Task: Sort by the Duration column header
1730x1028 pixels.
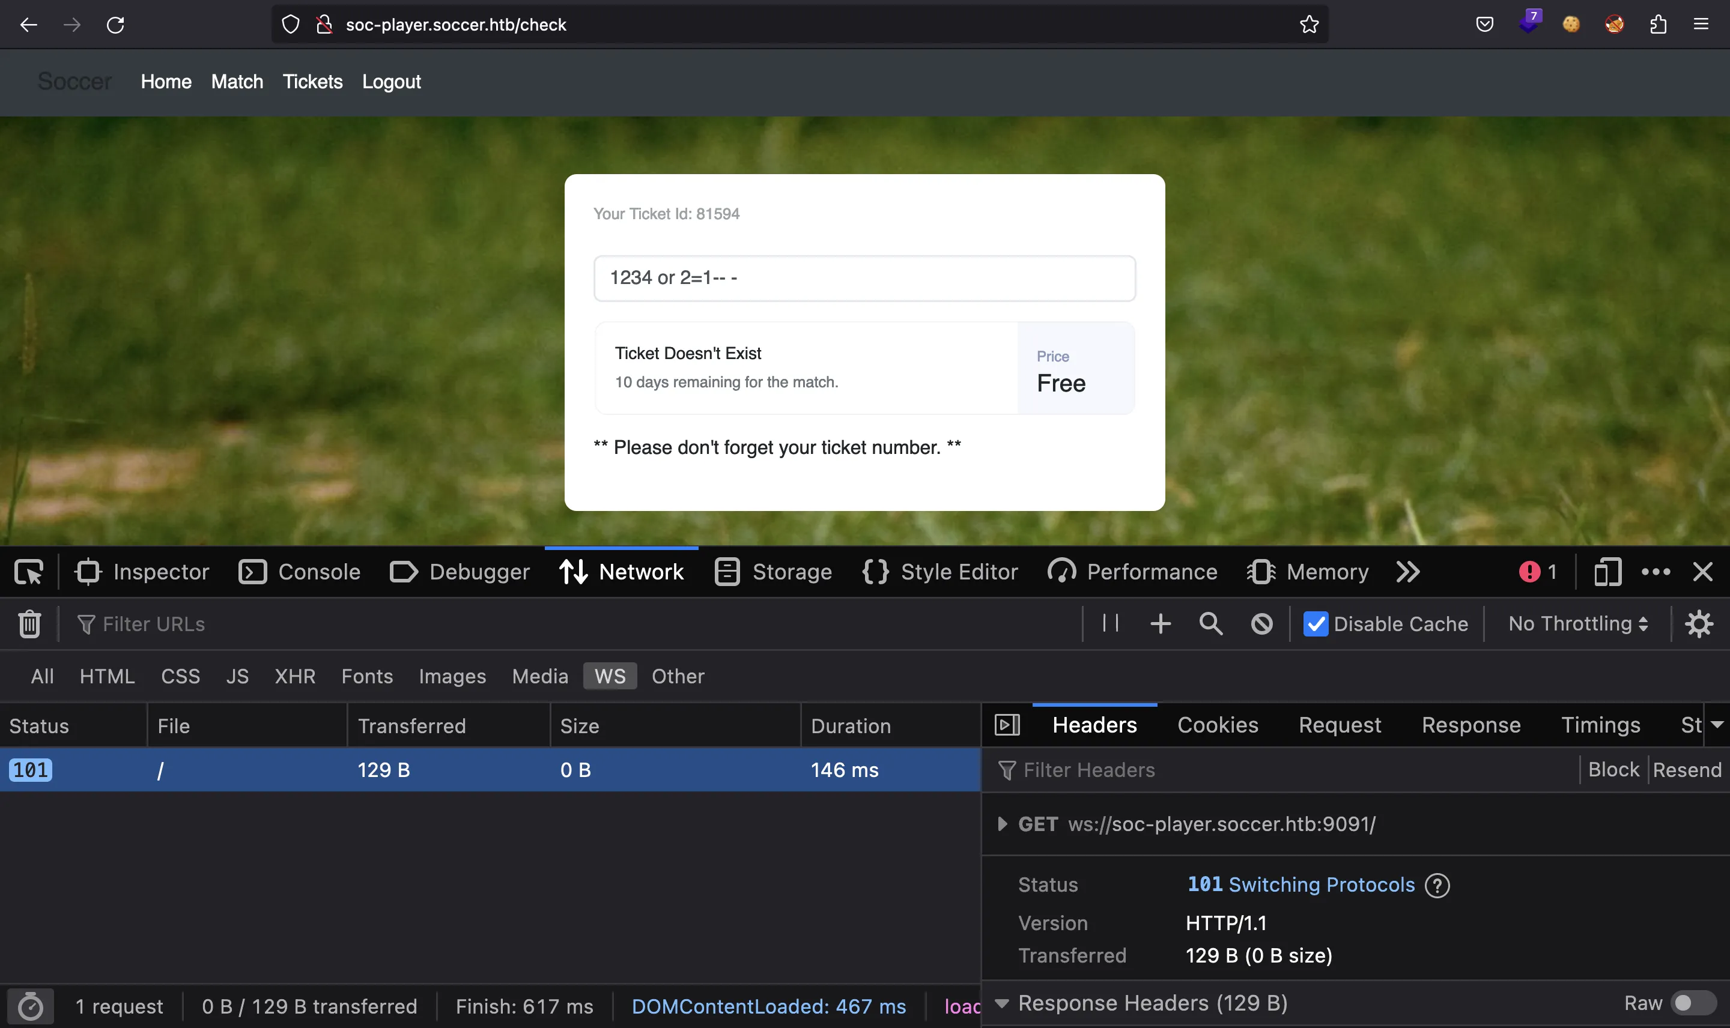Action: pyautogui.click(x=890, y=725)
